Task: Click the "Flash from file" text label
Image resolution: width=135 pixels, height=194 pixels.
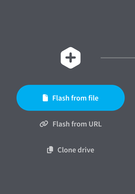Action: [x=75, y=98]
